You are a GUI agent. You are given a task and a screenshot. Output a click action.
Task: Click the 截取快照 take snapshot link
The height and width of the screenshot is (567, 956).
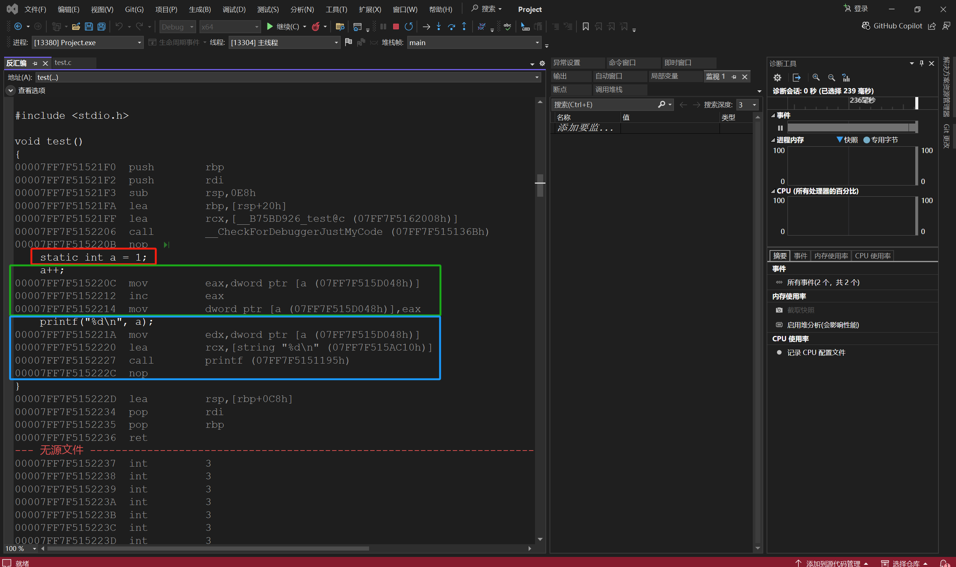click(x=800, y=310)
